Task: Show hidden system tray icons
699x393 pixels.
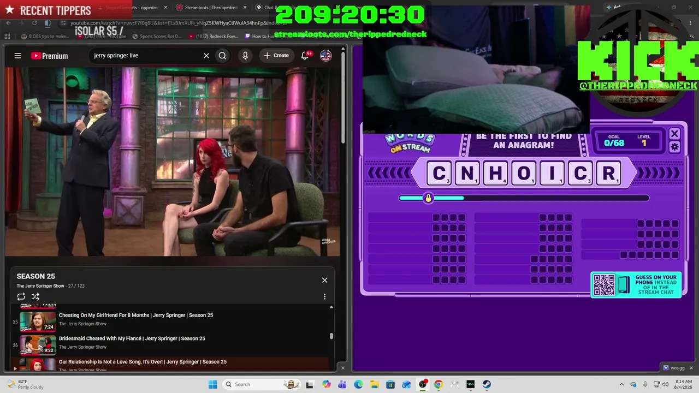Action: tap(621, 384)
